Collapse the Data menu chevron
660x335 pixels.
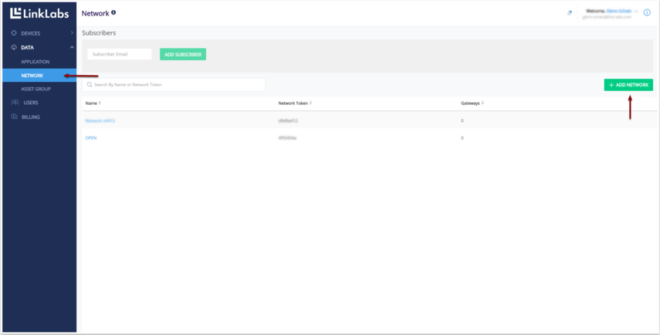[72, 48]
